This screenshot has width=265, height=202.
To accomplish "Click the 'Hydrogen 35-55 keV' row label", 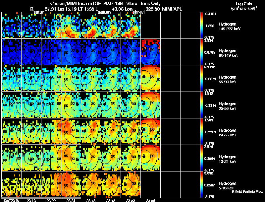I will pyautogui.click(x=228, y=106).
